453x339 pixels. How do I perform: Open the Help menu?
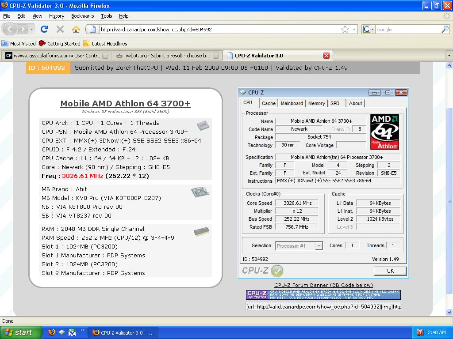[x=124, y=16]
